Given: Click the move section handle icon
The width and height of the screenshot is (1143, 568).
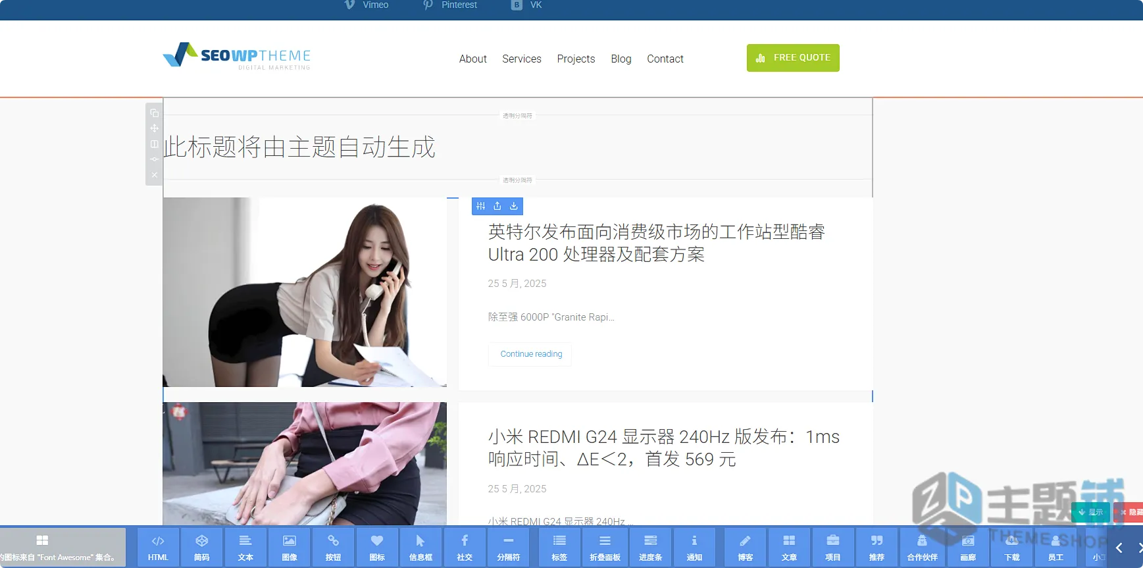Looking at the screenshot, I should click(154, 128).
